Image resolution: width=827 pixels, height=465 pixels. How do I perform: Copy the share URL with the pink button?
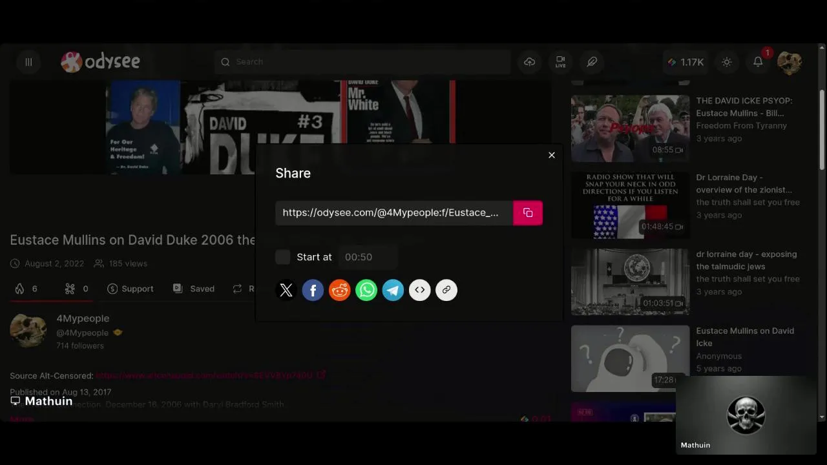[x=528, y=213]
